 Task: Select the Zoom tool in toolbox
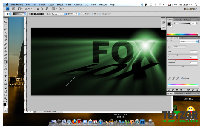pos(6,99)
